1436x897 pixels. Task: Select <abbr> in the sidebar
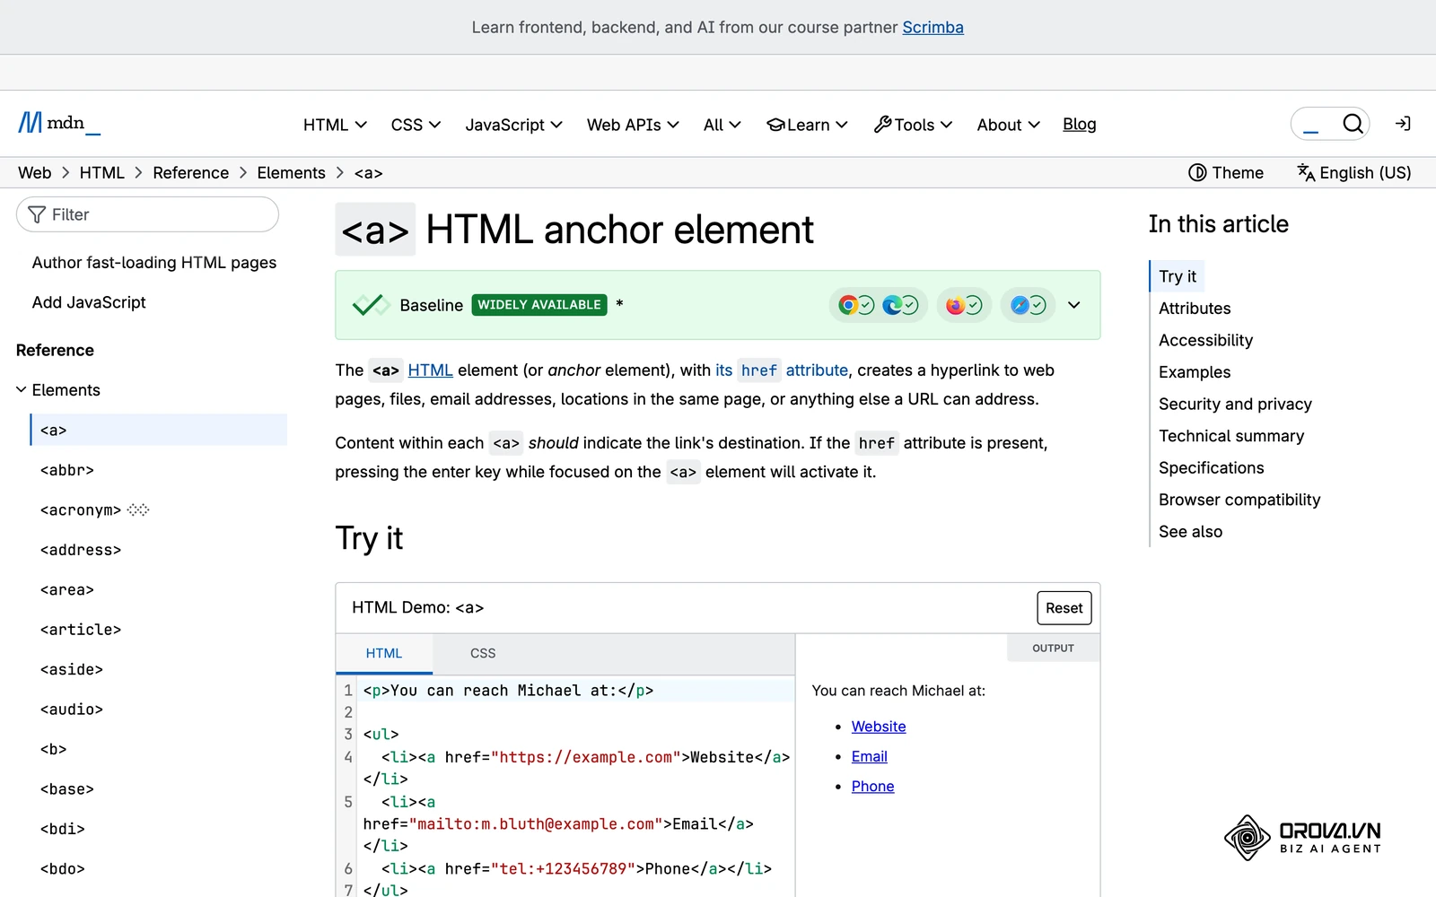pyautogui.click(x=67, y=470)
